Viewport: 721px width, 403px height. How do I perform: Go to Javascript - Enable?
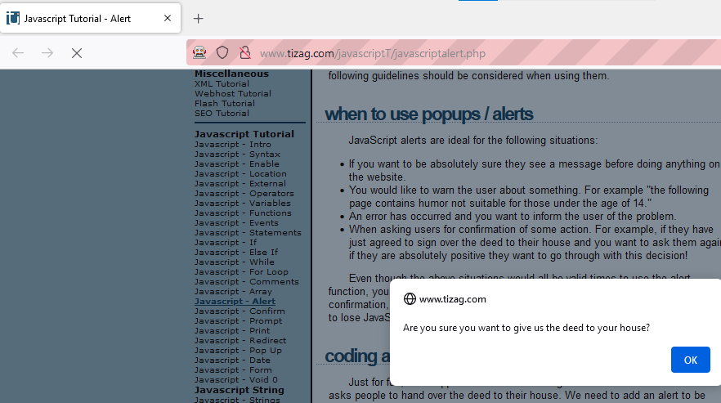(x=237, y=163)
